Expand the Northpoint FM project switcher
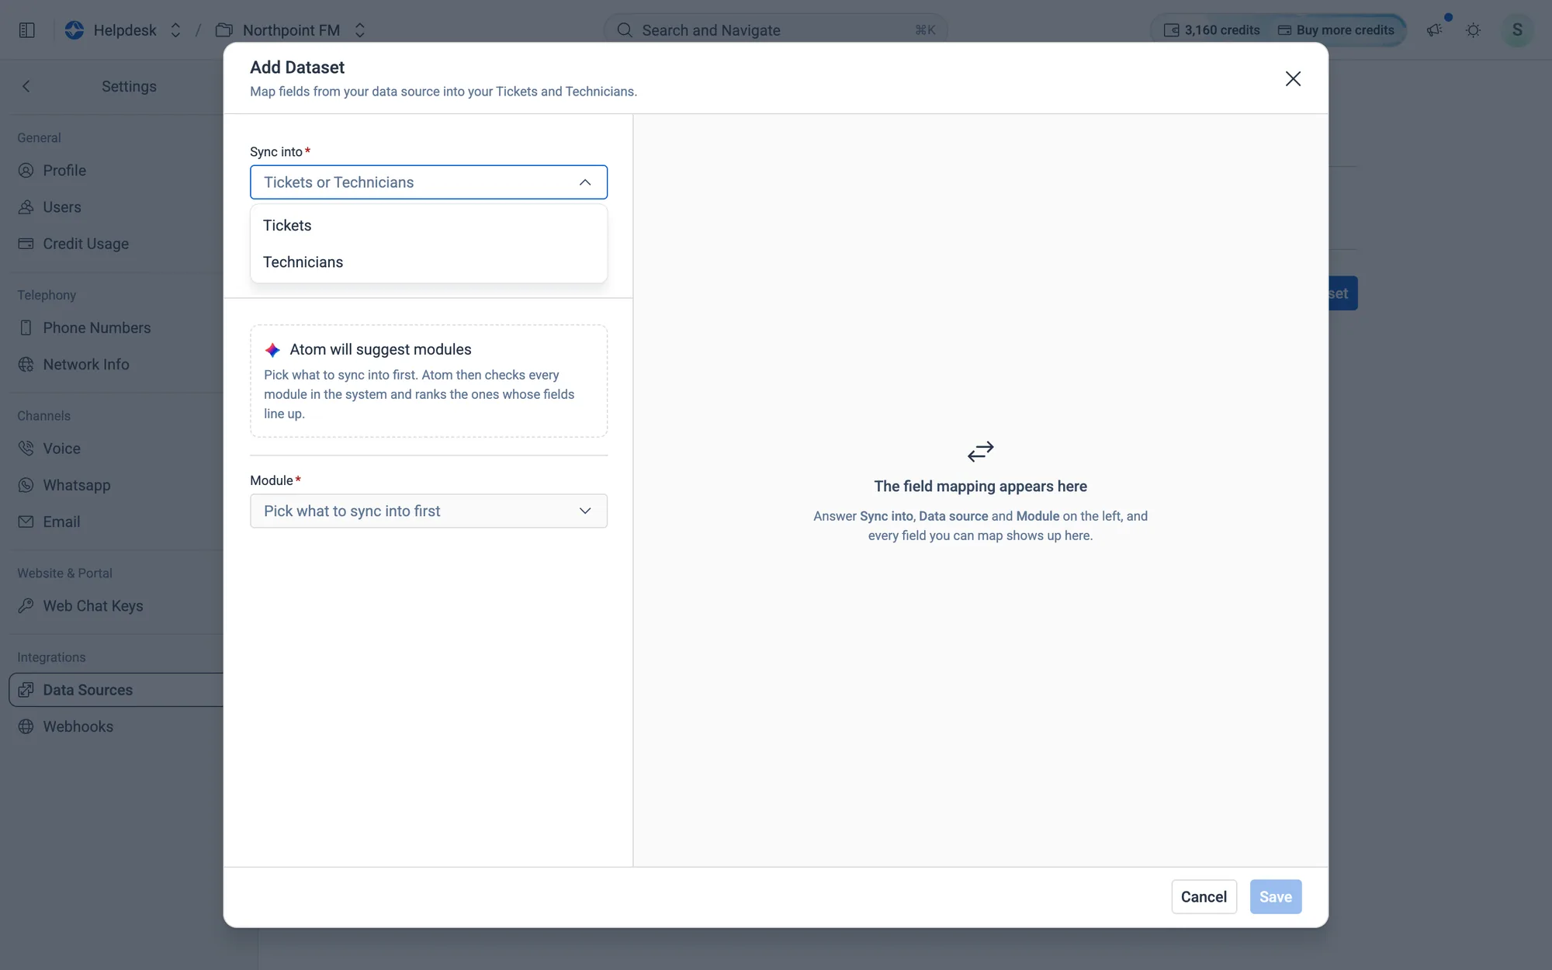 360,30
